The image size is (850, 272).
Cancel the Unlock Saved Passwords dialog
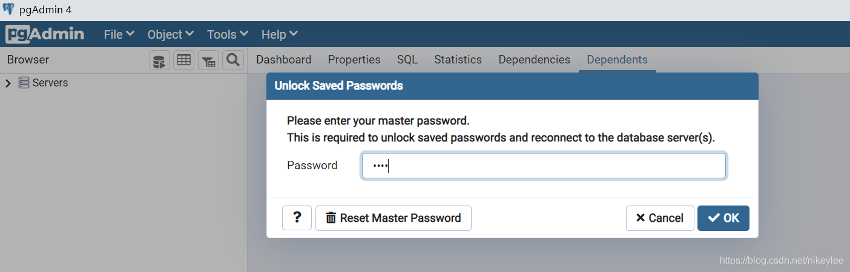tap(660, 218)
